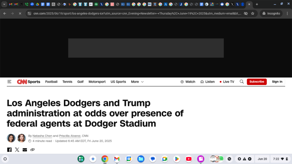Viewport: 292px width, 164px height.
Task: Open the third-party cookies blocked eye icon
Action: click(x=246, y=13)
